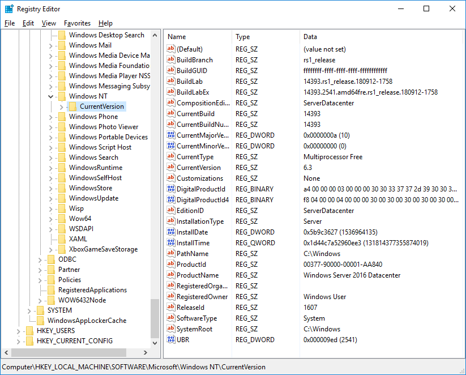
Task: Expand the XboxGameSaveStorage key
Action: pos(50,249)
